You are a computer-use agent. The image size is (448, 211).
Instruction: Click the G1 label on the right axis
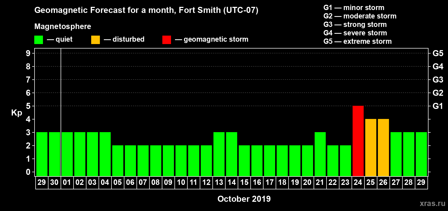pos(438,106)
